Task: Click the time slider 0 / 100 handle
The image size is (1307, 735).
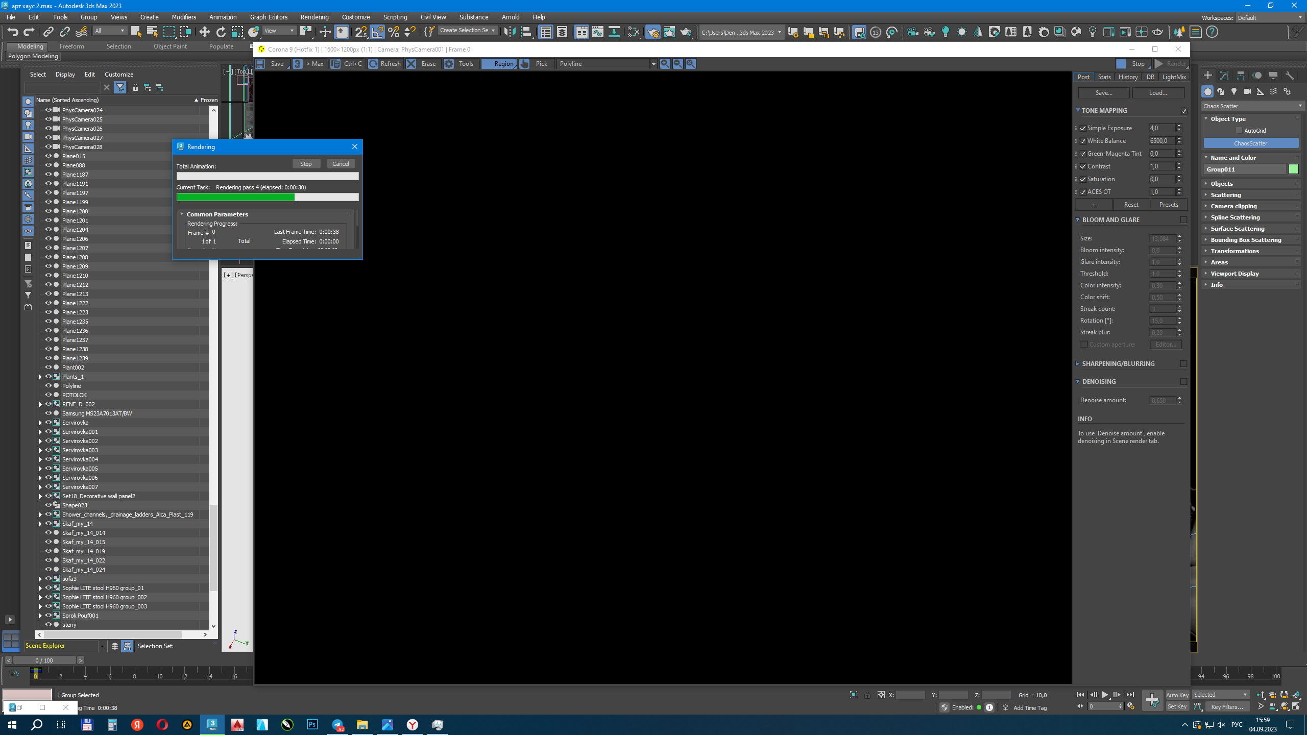Action: (x=44, y=660)
